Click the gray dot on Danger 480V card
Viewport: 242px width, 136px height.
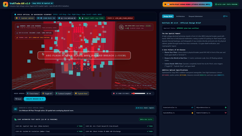click(18, 27)
